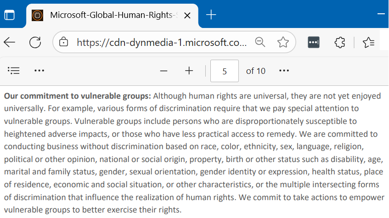The width and height of the screenshot is (389, 218).
Task: Go back to previous page
Action: pyautogui.click(x=10, y=42)
